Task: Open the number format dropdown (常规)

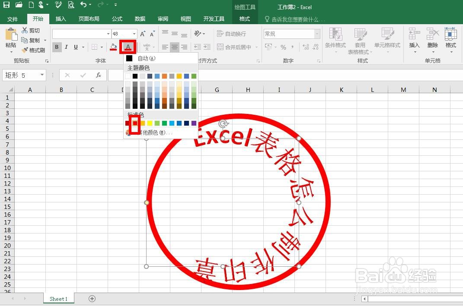Action: [x=317, y=34]
